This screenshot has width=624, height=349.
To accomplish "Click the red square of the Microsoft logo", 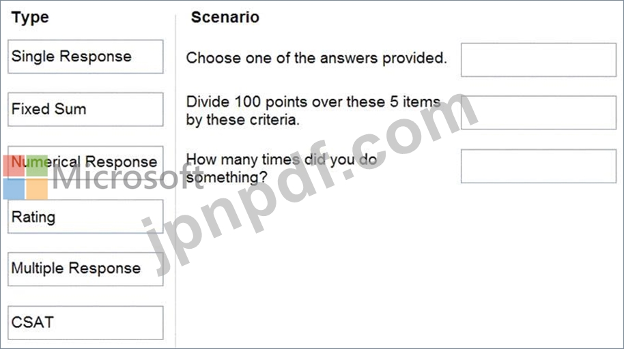I will (x=14, y=166).
